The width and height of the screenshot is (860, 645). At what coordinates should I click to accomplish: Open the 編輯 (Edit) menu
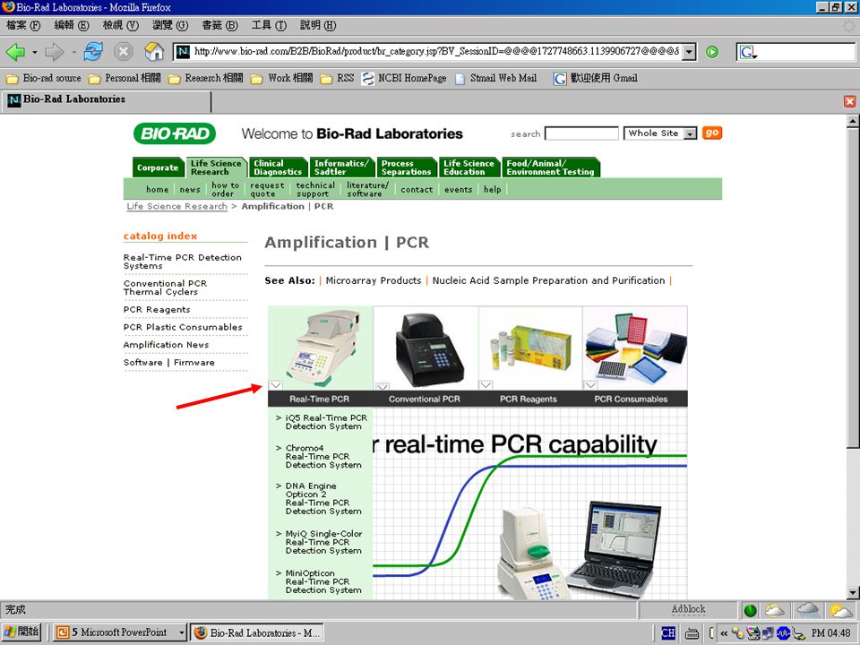72,26
